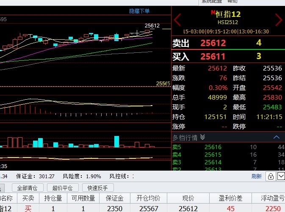Click the 开盘 value 25542

click(272, 88)
